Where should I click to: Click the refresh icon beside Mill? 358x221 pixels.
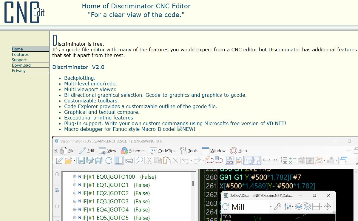point(226,207)
